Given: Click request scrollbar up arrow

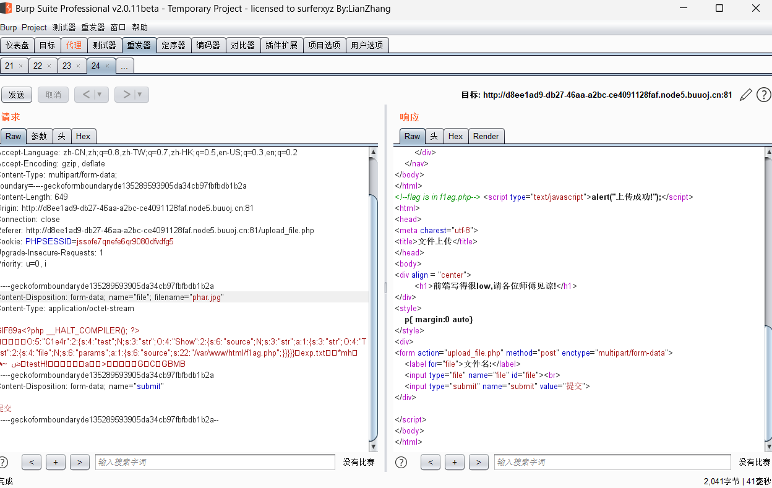Looking at the screenshot, I should pos(373,152).
